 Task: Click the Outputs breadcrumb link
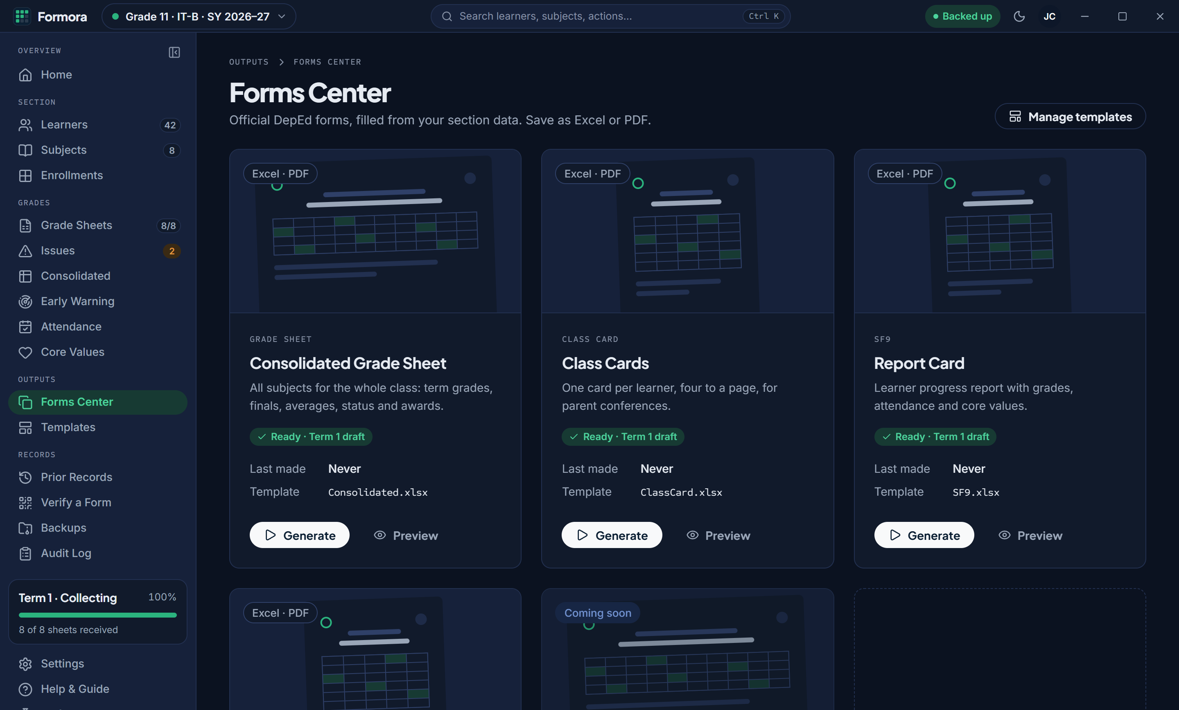(x=248, y=62)
